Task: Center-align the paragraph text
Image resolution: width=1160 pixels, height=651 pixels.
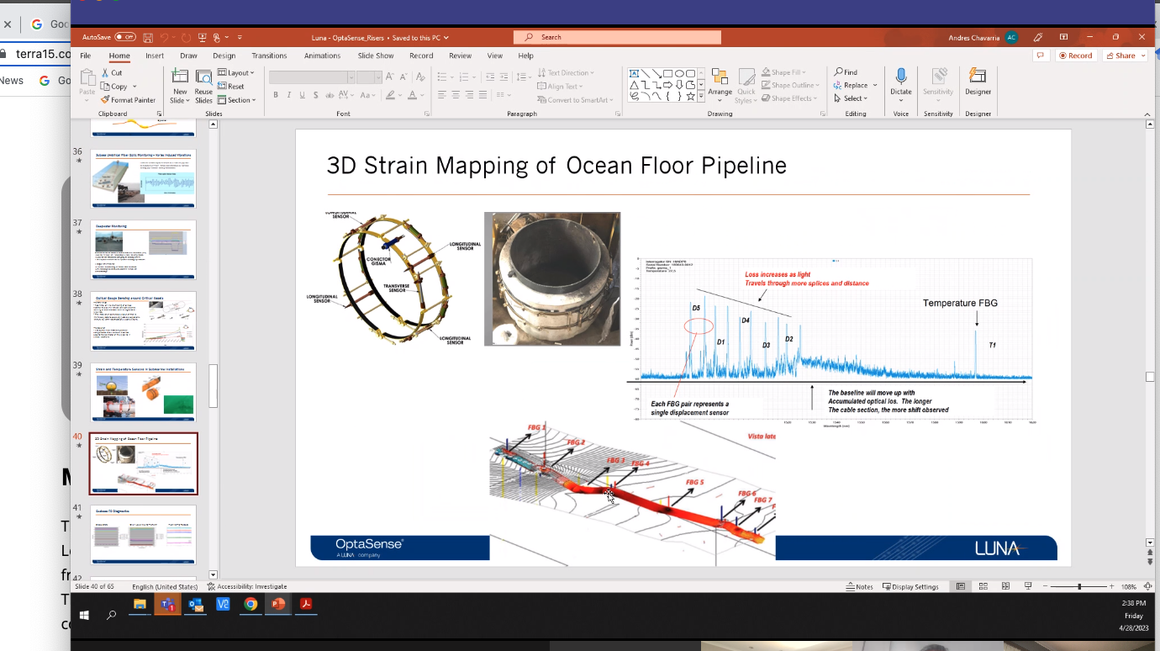Action: click(x=456, y=95)
